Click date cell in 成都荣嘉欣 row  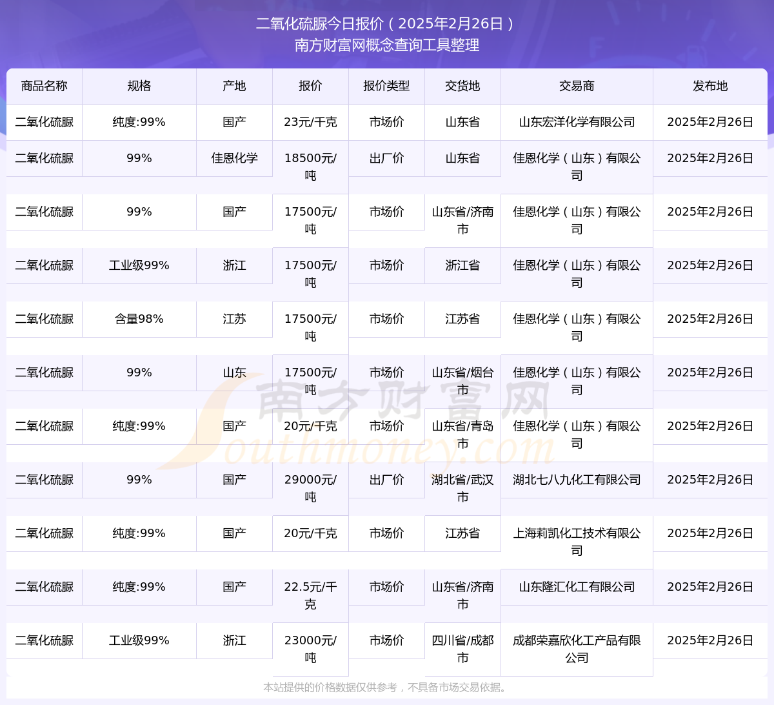pyautogui.click(x=710, y=640)
